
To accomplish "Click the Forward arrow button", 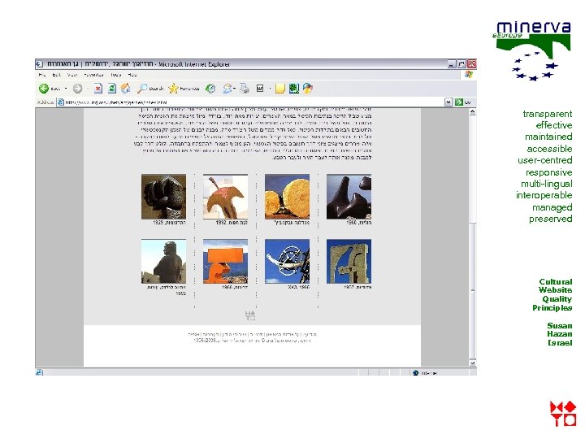I will pyautogui.click(x=77, y=89).
